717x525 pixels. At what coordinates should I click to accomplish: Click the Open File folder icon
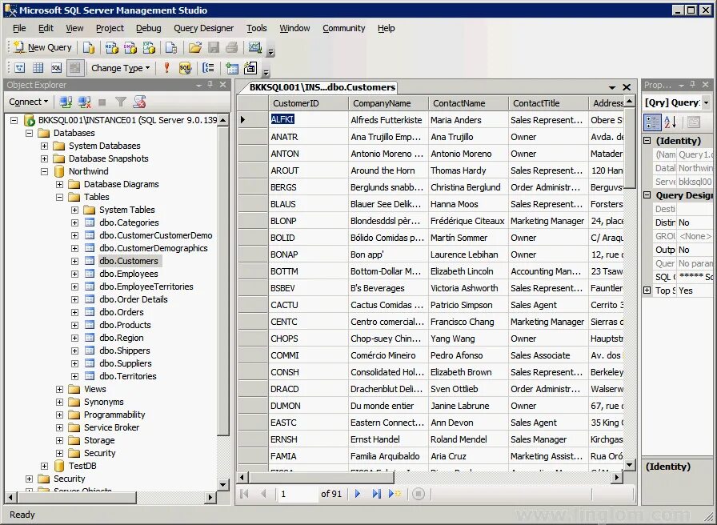(x=194, y=47)
